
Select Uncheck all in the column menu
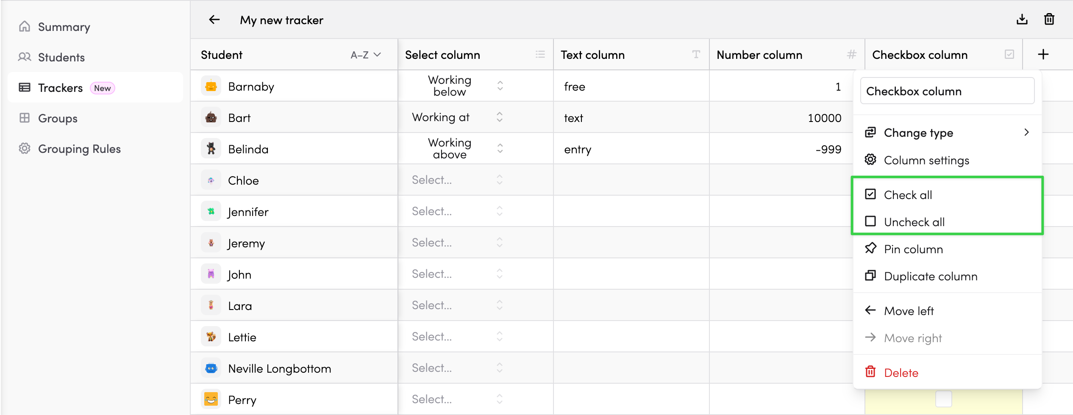click(914, 222)
